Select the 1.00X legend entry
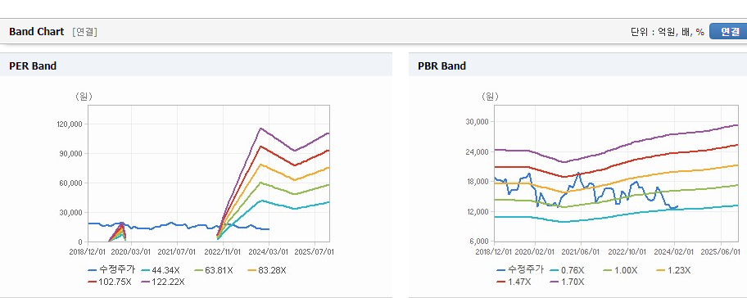 click(x=620, y=270)
